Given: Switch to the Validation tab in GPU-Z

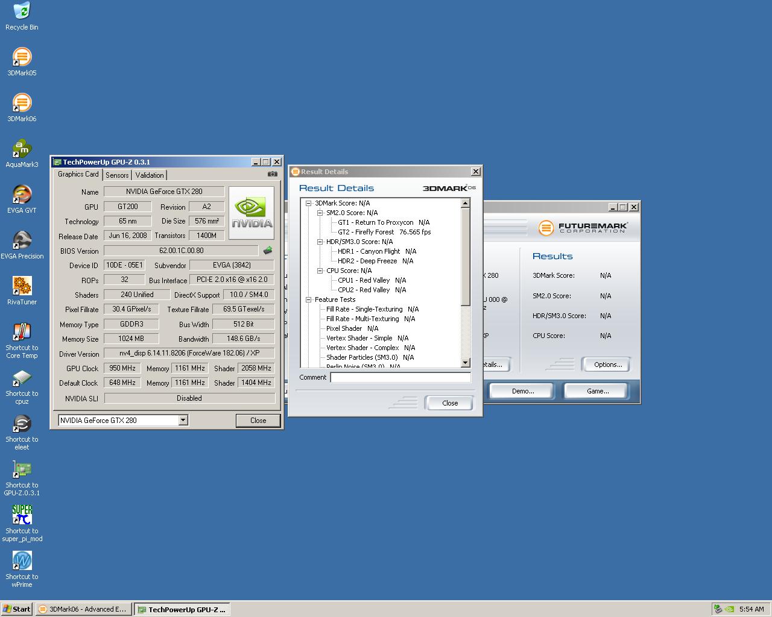Looking at the screenshot, I should coord(149,175).
